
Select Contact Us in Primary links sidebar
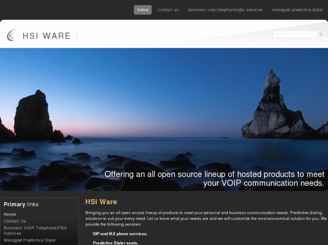point(14,221)
